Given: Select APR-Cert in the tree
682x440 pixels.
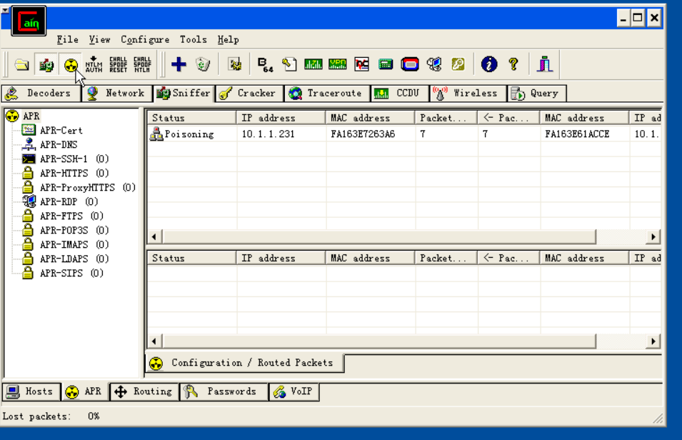Looking at the screenshot, I should [61, 131].
